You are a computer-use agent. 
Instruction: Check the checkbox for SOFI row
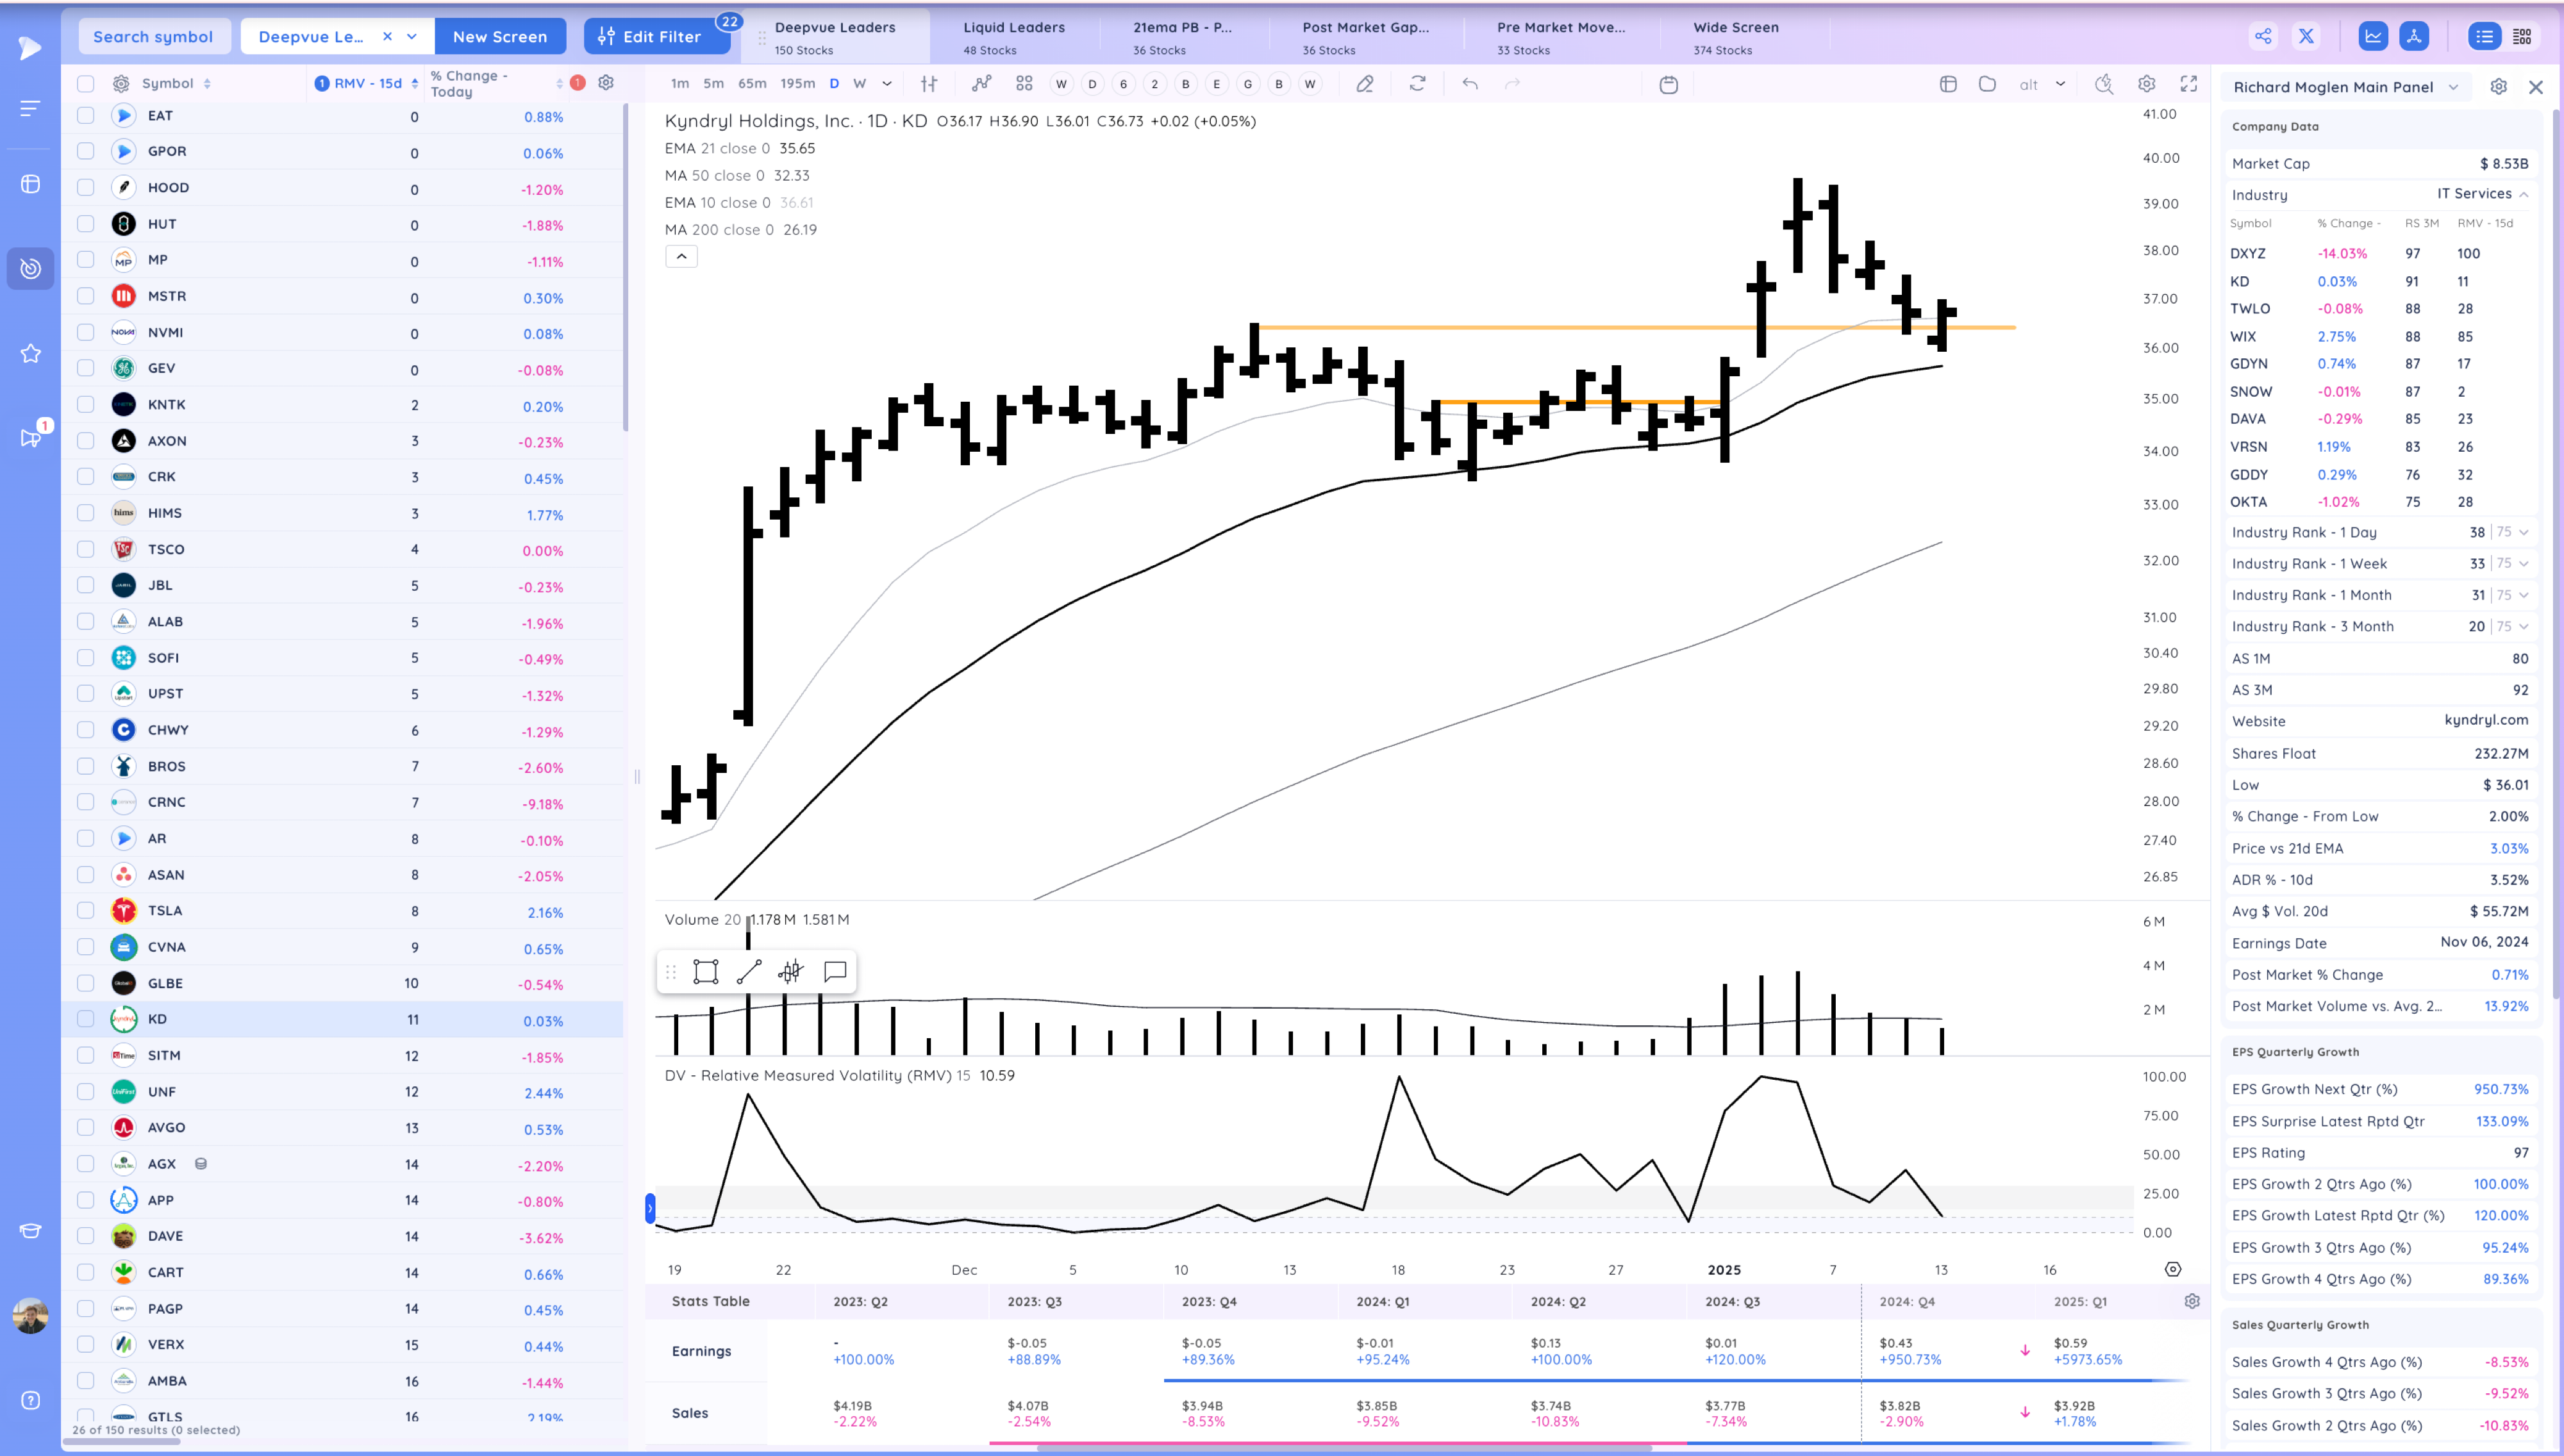pos(86,658)
